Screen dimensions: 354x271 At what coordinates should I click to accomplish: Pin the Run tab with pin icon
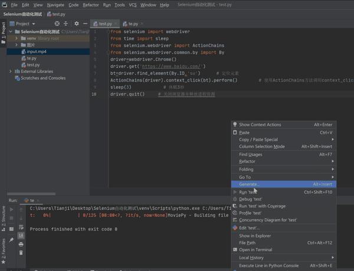coord(11,240)
